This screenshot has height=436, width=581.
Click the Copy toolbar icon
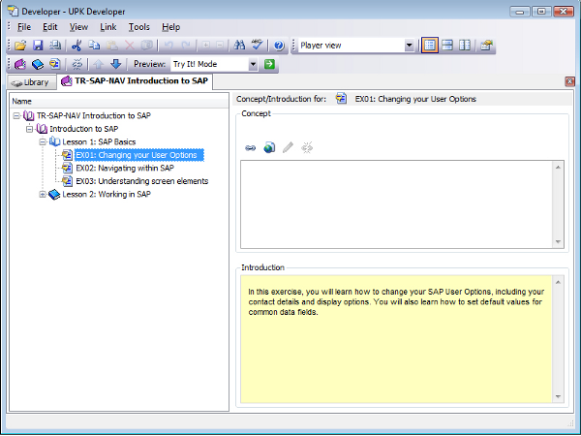tap(94, 46)
